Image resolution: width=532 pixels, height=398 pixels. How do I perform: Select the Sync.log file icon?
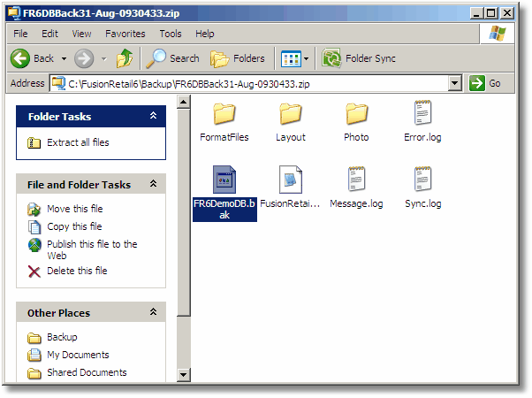pos(422,179)
